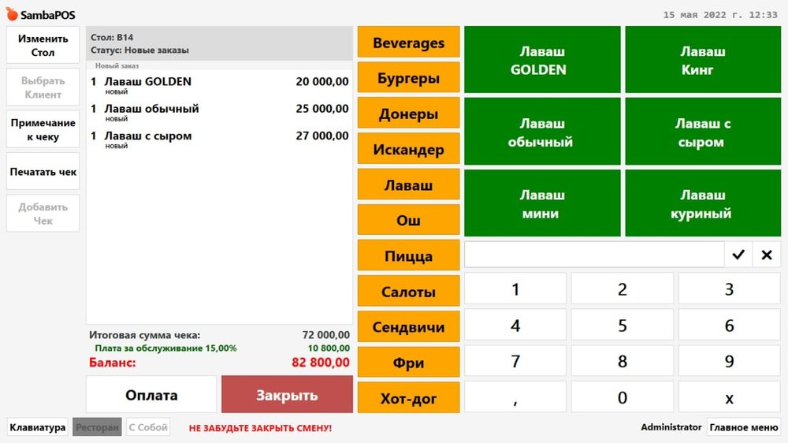Click the numpad comma key
788x443 pixels.
click(x=515, y=397)
